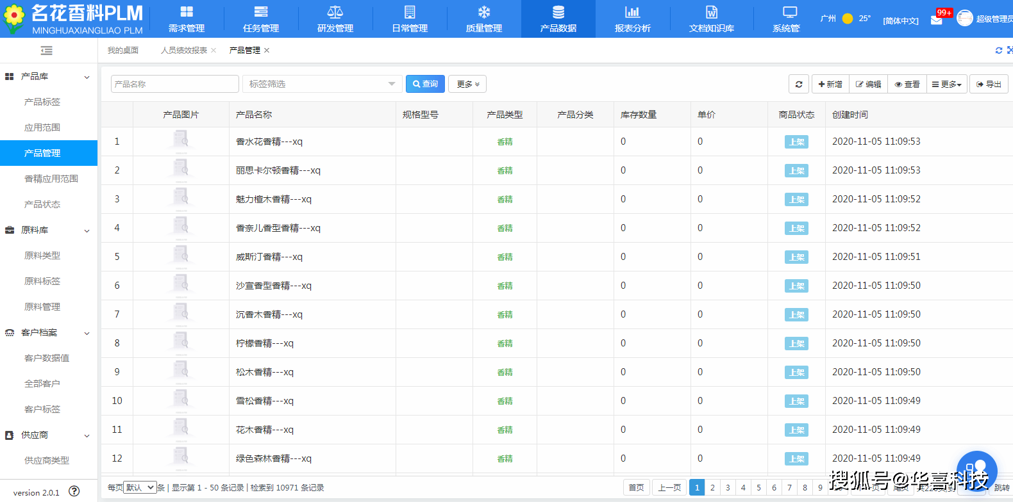Switch to the 我的桌面 tab
The width and height of the screenshot is (1013, 502).
click(123, 51)
